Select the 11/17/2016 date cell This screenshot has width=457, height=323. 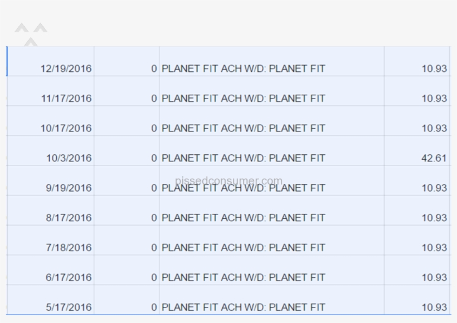[66, 99]
